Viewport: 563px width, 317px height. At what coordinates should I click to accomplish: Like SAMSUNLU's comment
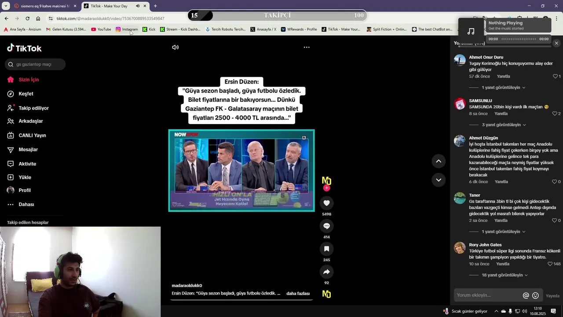point(555,114)
